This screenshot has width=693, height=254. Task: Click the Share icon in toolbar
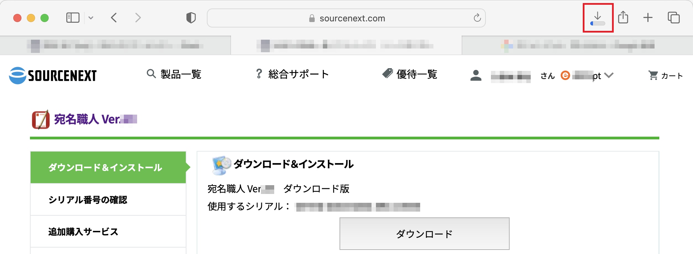[623, 17]
